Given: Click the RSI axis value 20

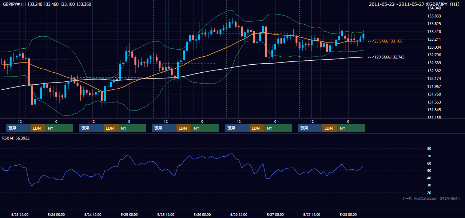Looking at the screenshot, I should pyautogui.click(x=429, y=193).
